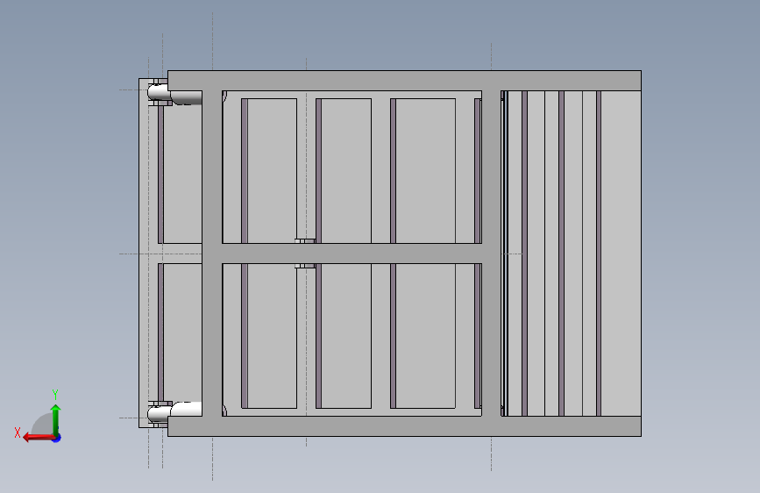Select the central horizontal cross beam
The image size is (760, 493).
(352, 254)
